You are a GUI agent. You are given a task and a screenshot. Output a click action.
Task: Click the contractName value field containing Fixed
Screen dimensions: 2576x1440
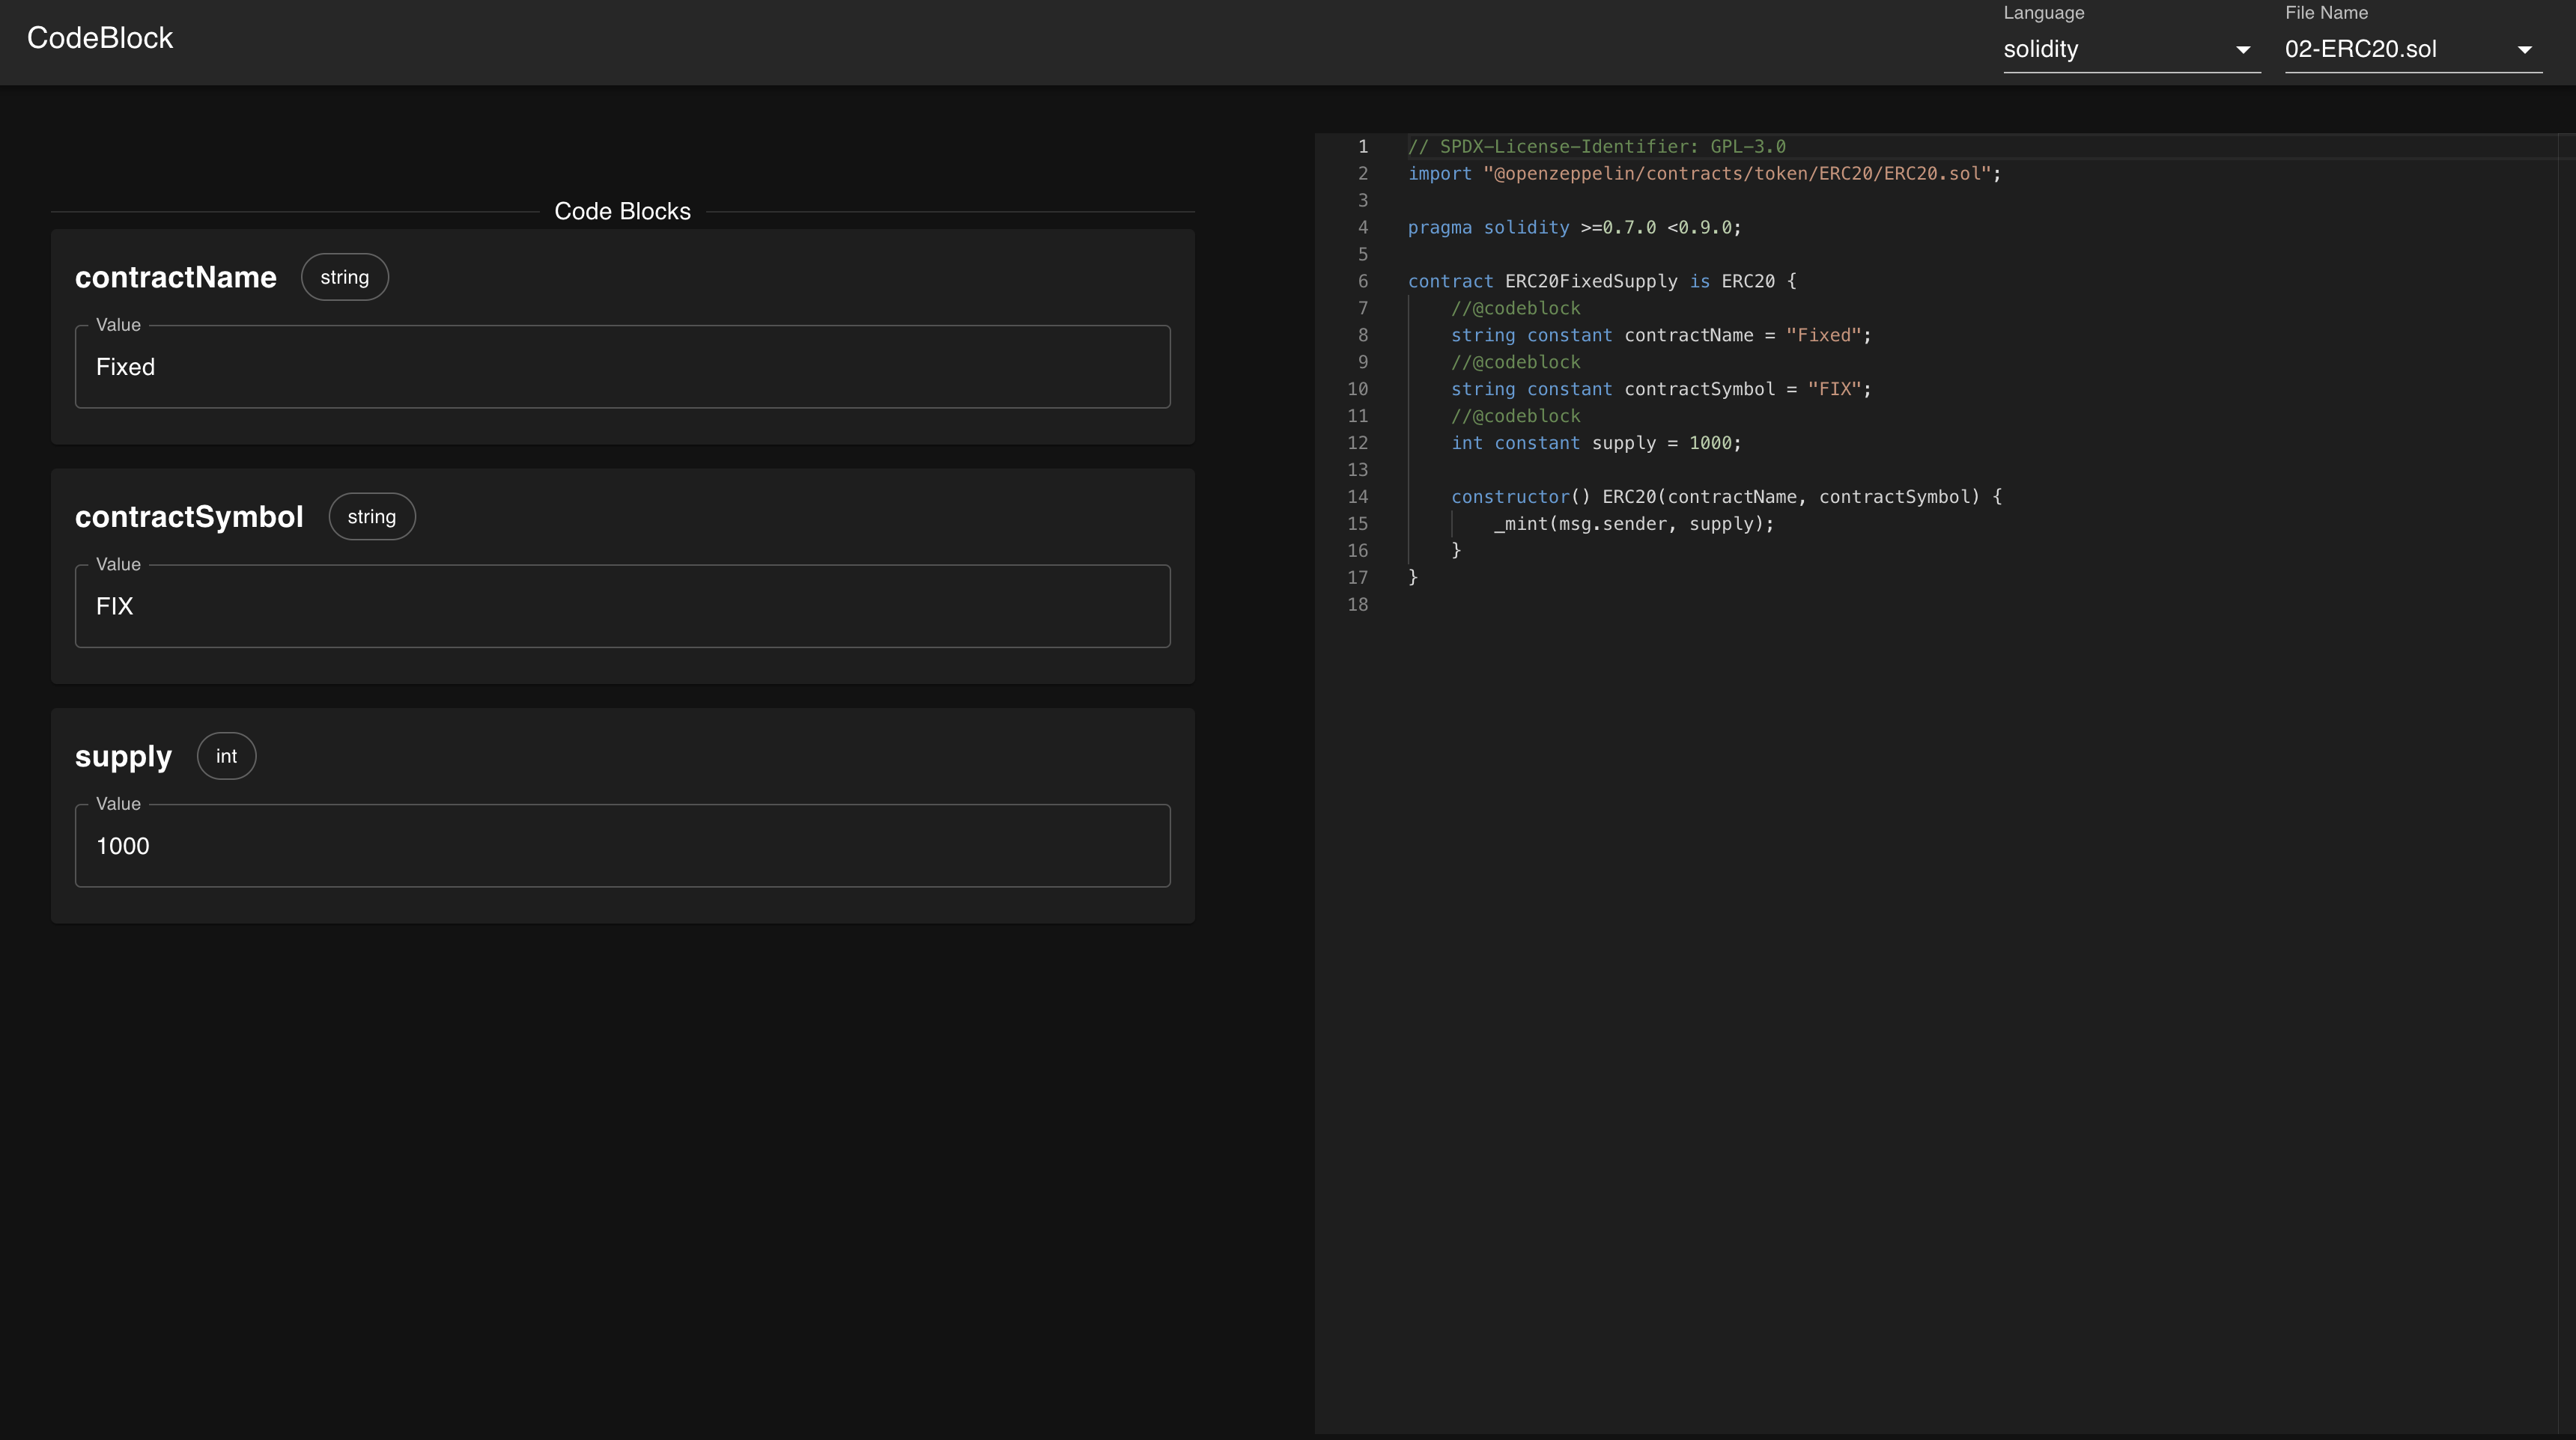[622, 367]
